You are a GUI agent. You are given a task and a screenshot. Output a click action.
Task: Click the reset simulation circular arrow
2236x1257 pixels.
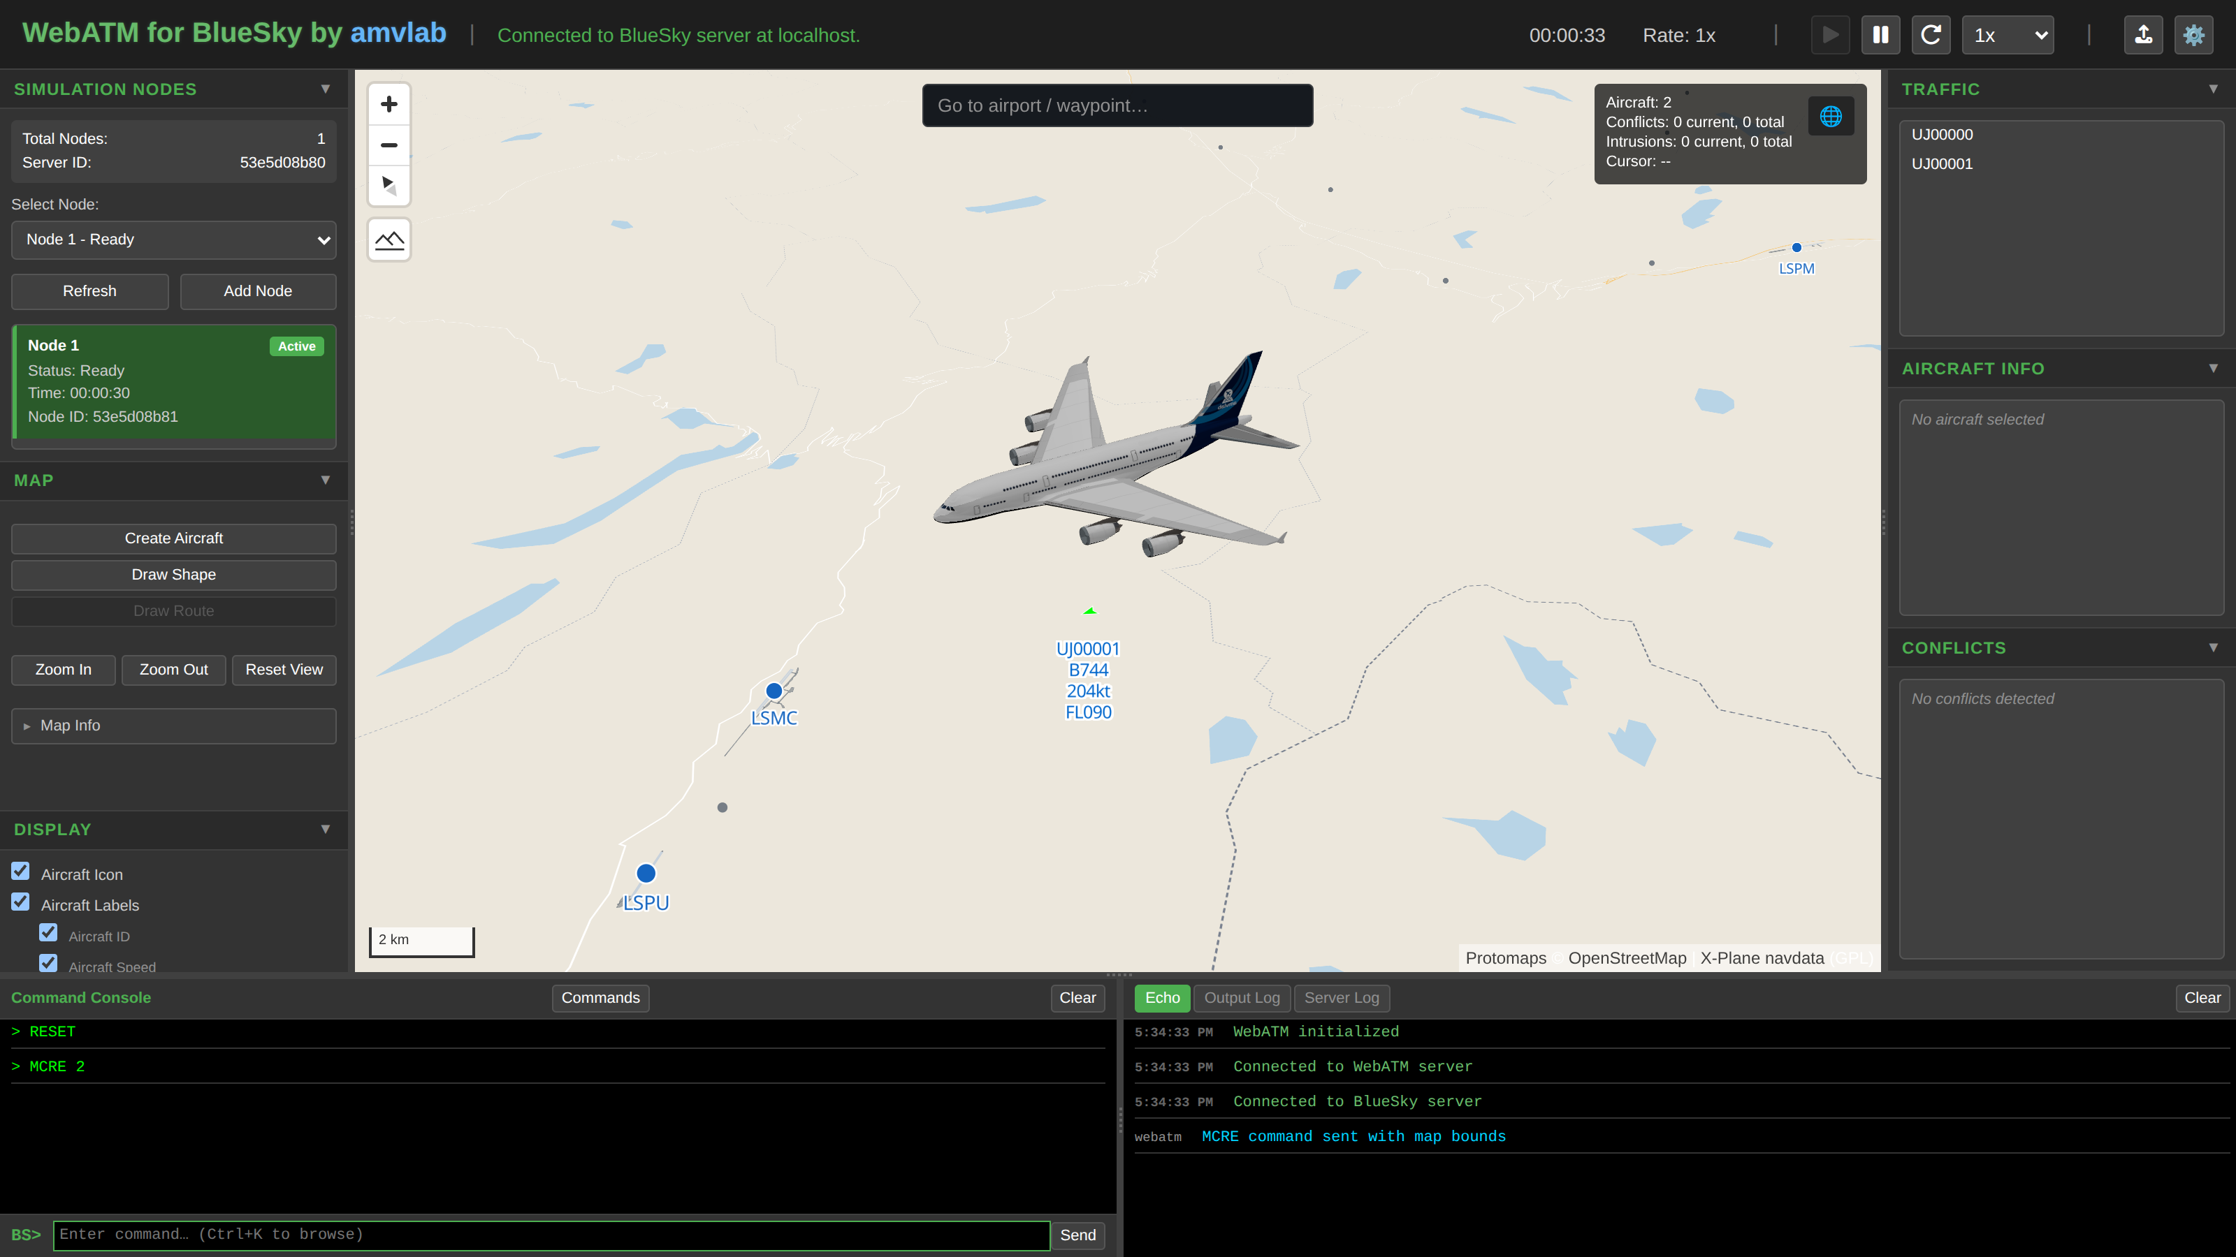[x=1931, y=35]
